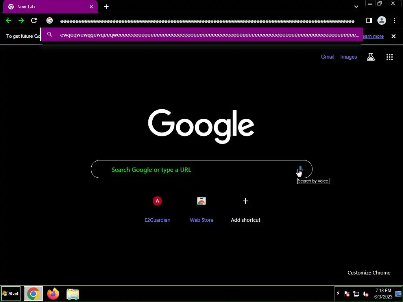
Task: Open a new tab with plus button
Action: [x=106, y=7]
